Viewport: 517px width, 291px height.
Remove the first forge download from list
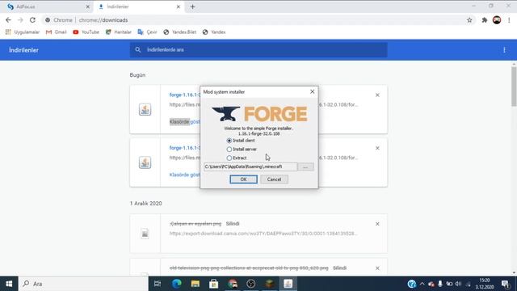pos(377,95)
